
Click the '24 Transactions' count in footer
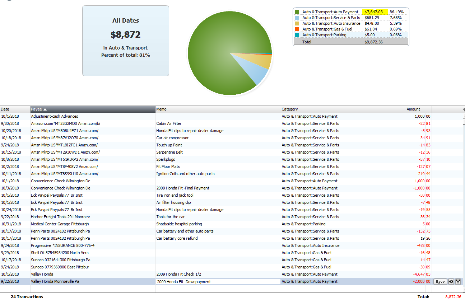click(x=27, y=297)
